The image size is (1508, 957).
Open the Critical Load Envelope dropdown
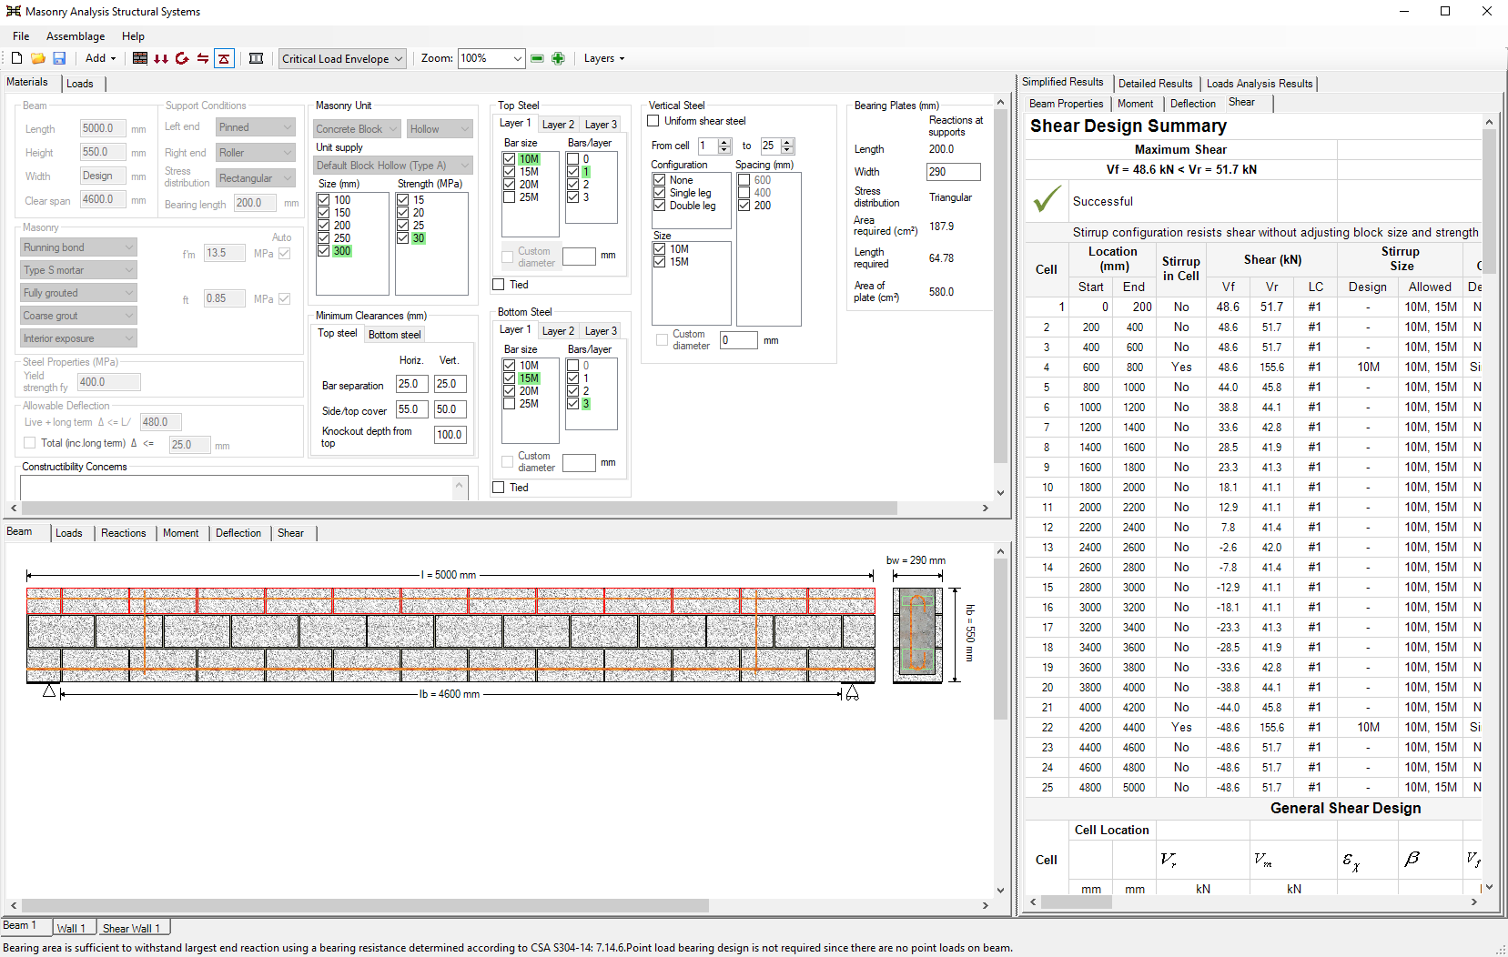click(x=342, y=59)
